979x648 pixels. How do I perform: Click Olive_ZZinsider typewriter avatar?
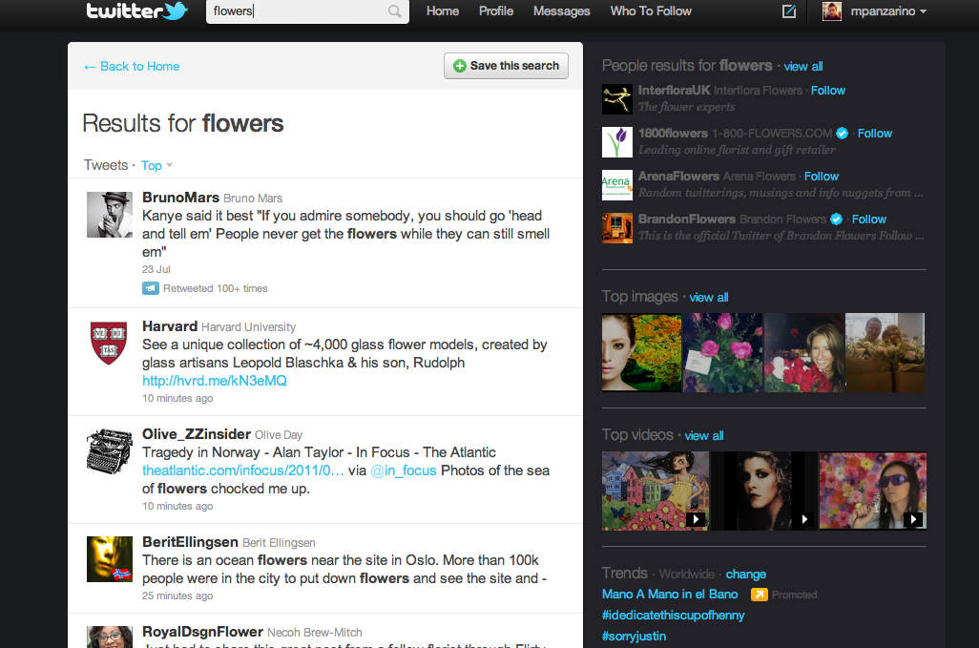pyautogui.click(x=110, y=451)
